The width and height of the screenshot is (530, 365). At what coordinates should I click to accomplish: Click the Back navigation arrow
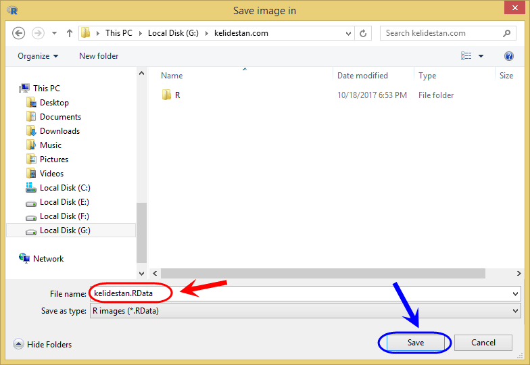19,33
